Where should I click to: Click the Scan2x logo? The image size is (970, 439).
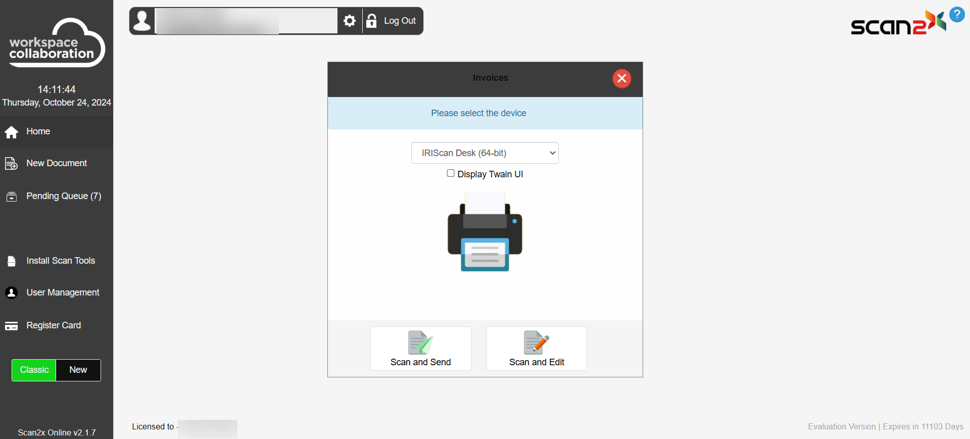point(897,23)
